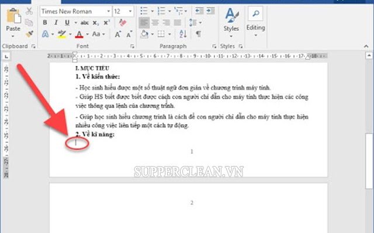Increase font size with grow icon
Viewport: 374px width, 233px height.
[x=117, y=34]
